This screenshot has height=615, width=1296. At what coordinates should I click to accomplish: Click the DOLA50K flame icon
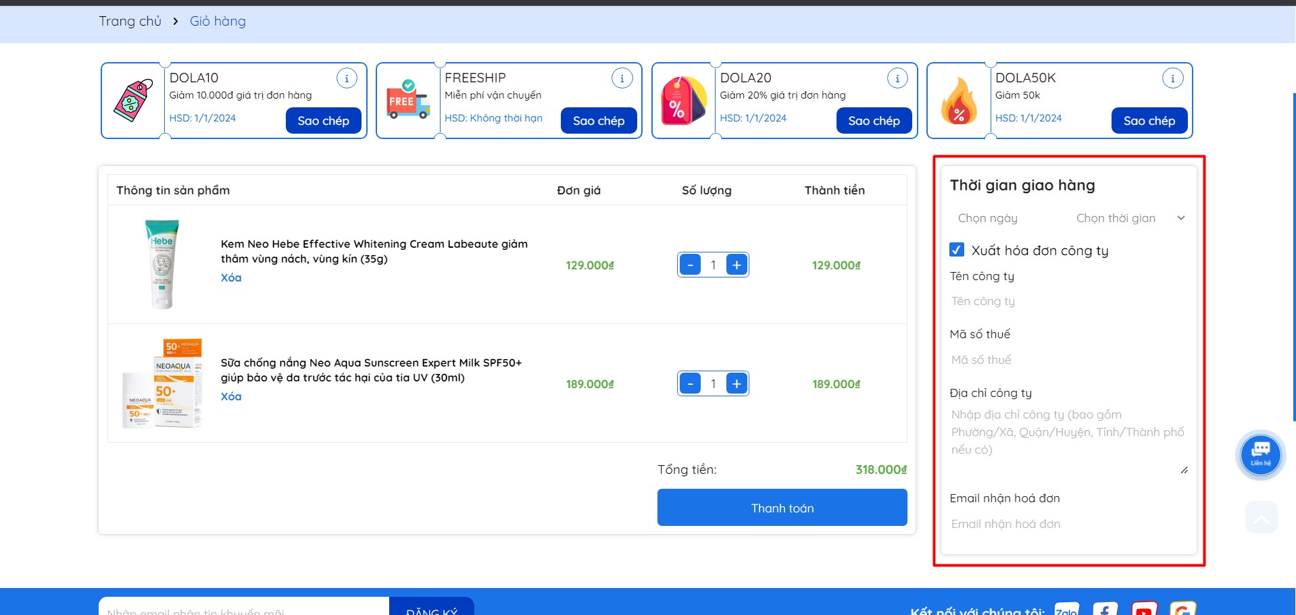point(959,101)
